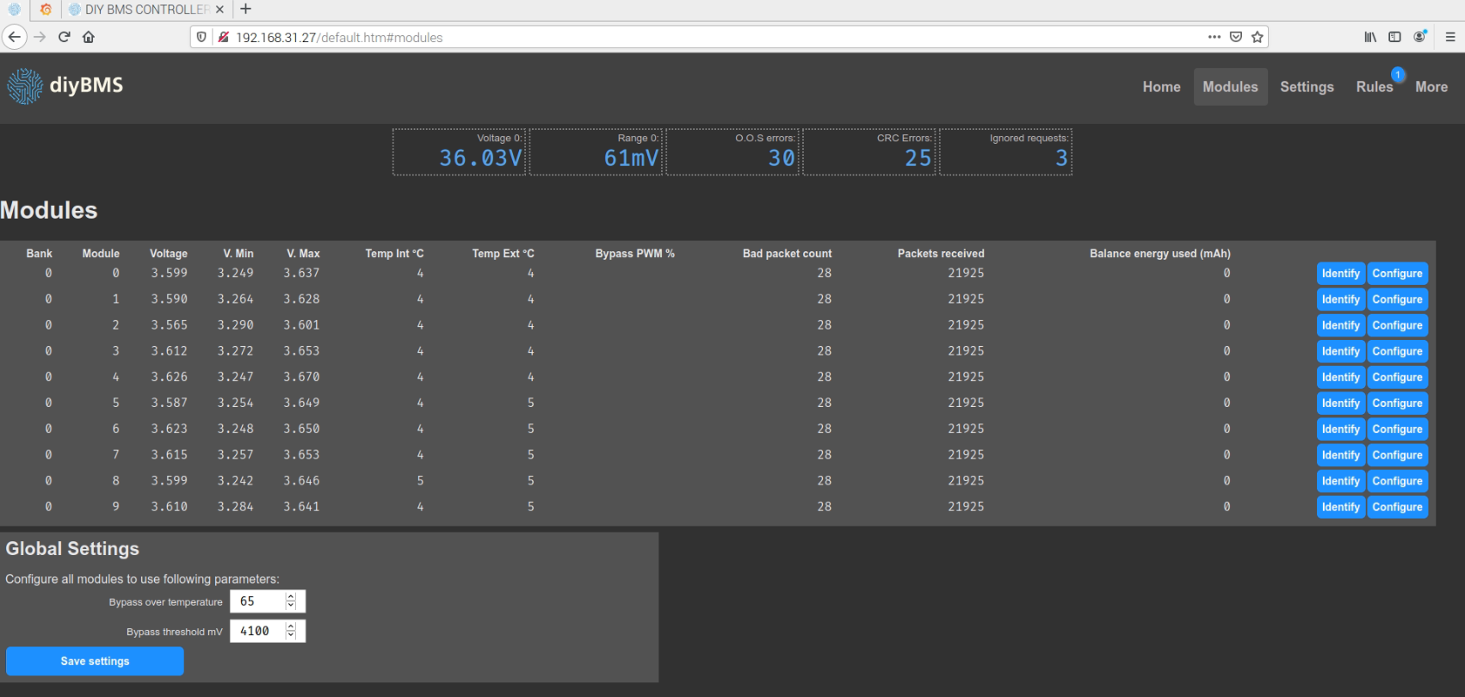Configure module 6
Screen dimensions: 1465x697
1398,429
